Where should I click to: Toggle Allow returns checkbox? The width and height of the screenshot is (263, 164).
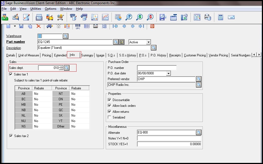click(x=109, y=111)
